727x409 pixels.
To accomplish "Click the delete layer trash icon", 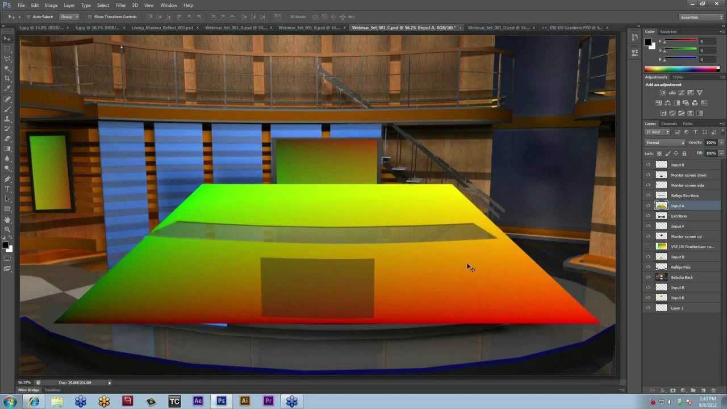I will (x=713, y=391).
